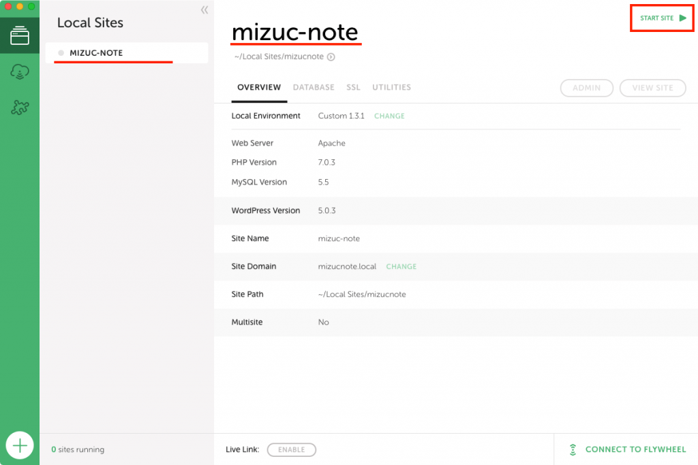Collapse the Local Sites panel with chevrons
Screen dimensions: 698x465
click(x=204, y=10)
